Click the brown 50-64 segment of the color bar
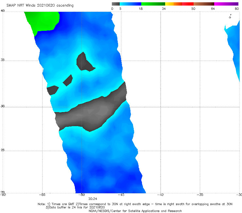 [204, 4]
